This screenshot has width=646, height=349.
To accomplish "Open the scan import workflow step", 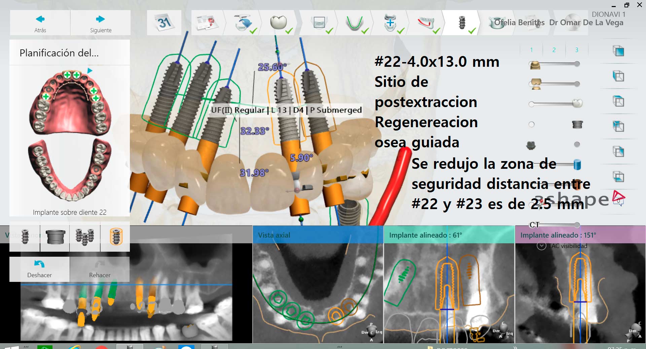I will point(243,23).
